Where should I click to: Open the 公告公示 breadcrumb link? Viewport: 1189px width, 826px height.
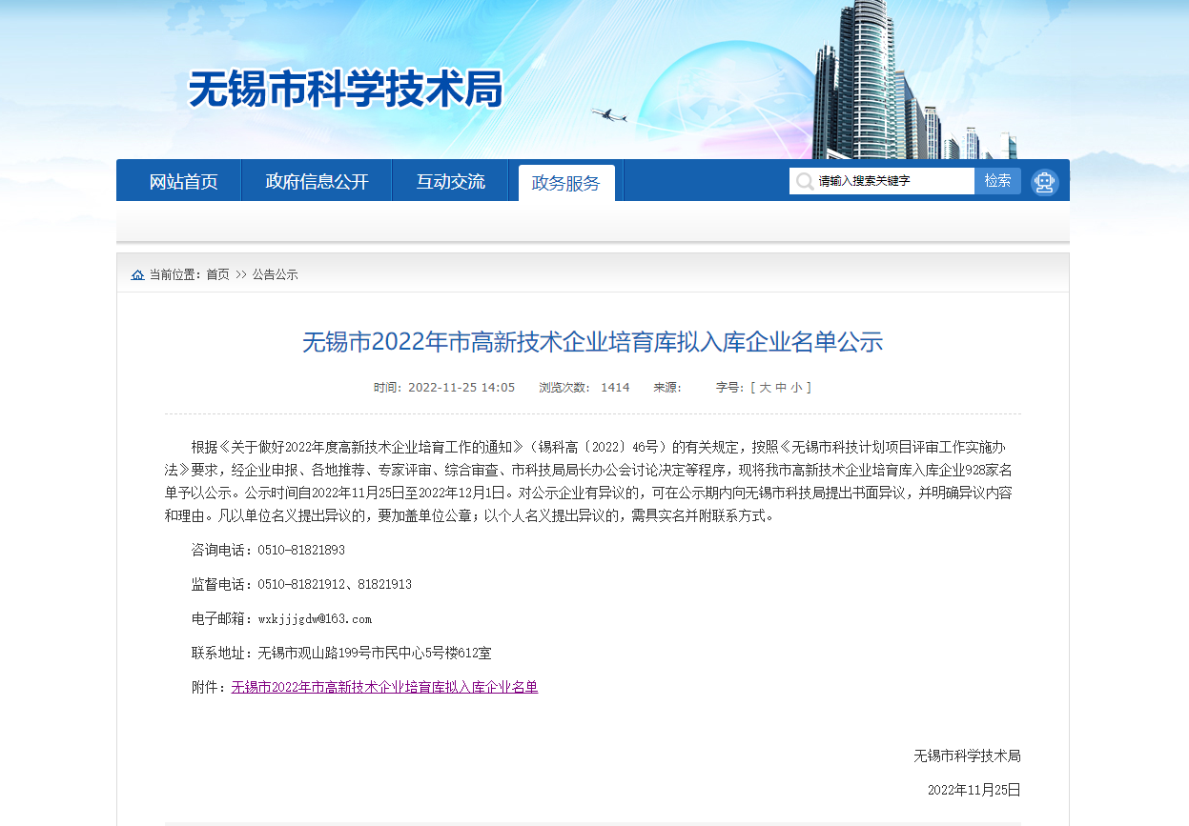pos(275,274)
